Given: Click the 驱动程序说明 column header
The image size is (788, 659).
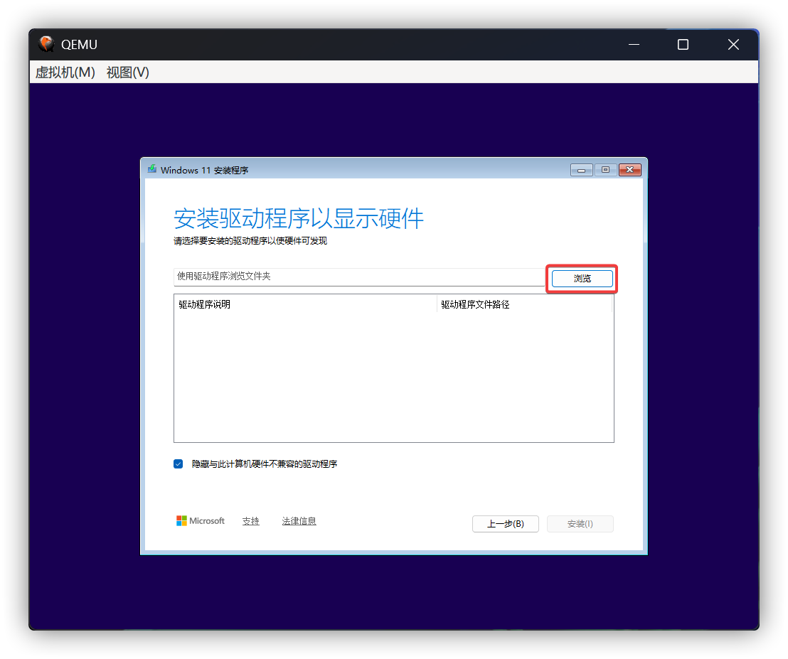Looking at the screenshot, I should [305, 304].
